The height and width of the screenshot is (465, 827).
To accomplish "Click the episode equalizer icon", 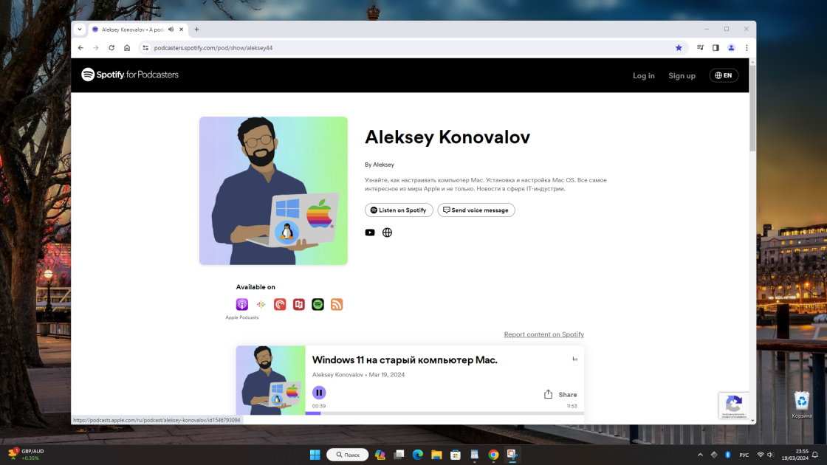I will tap(575, 359).
